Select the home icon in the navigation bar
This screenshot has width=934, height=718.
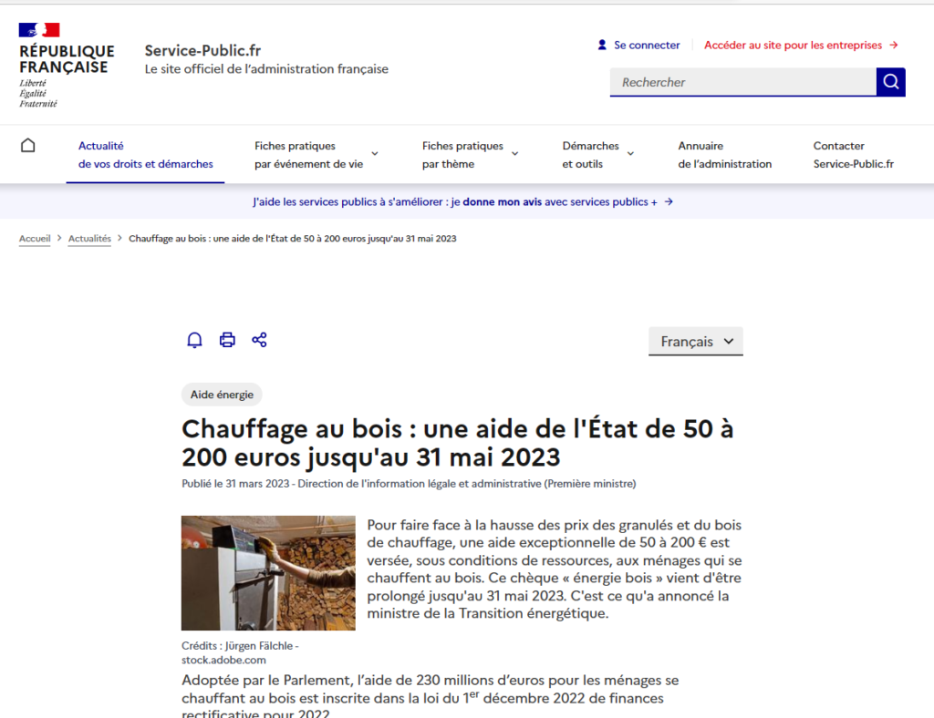27,145
